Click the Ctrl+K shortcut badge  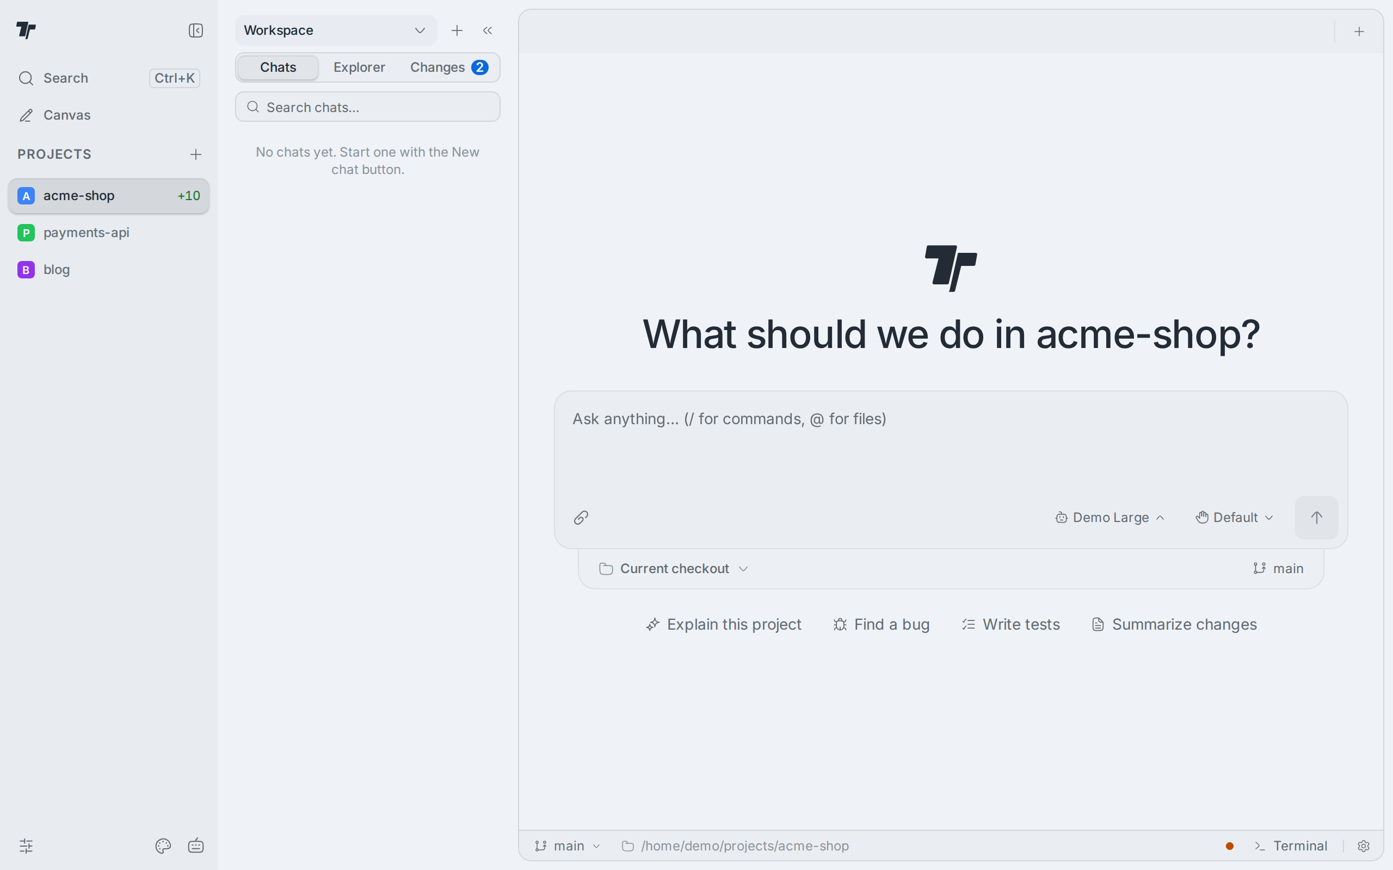click(x=175, y=78)
